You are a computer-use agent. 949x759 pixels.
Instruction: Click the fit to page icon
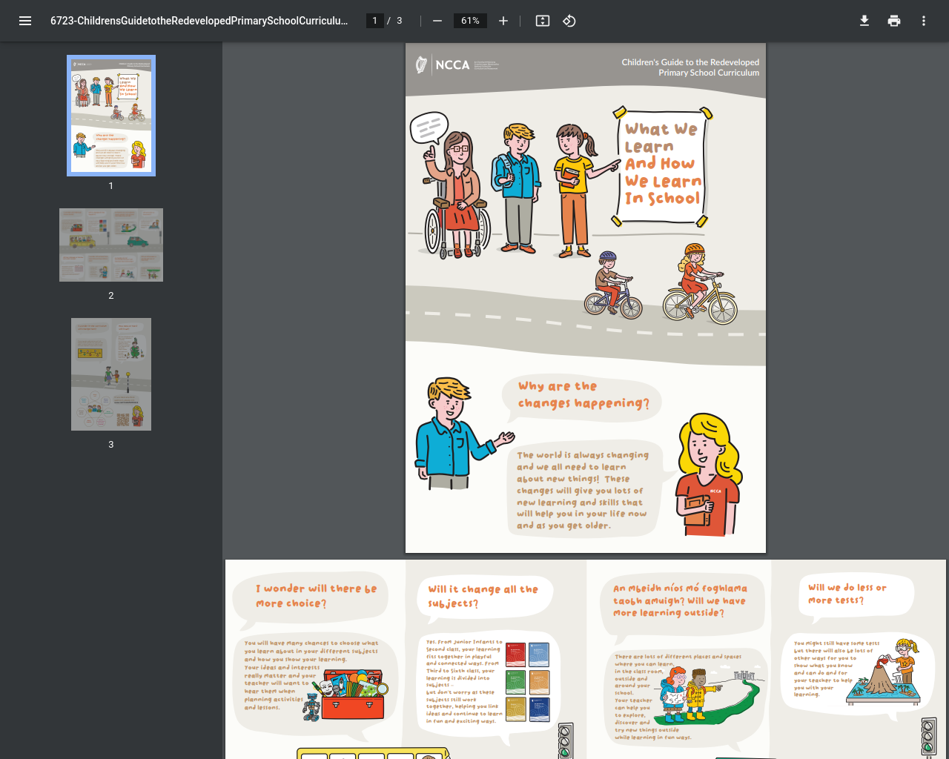point(543,21)
